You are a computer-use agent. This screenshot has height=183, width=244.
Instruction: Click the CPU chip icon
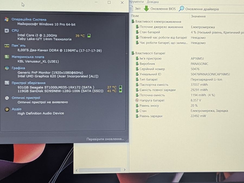pos(7,31)
